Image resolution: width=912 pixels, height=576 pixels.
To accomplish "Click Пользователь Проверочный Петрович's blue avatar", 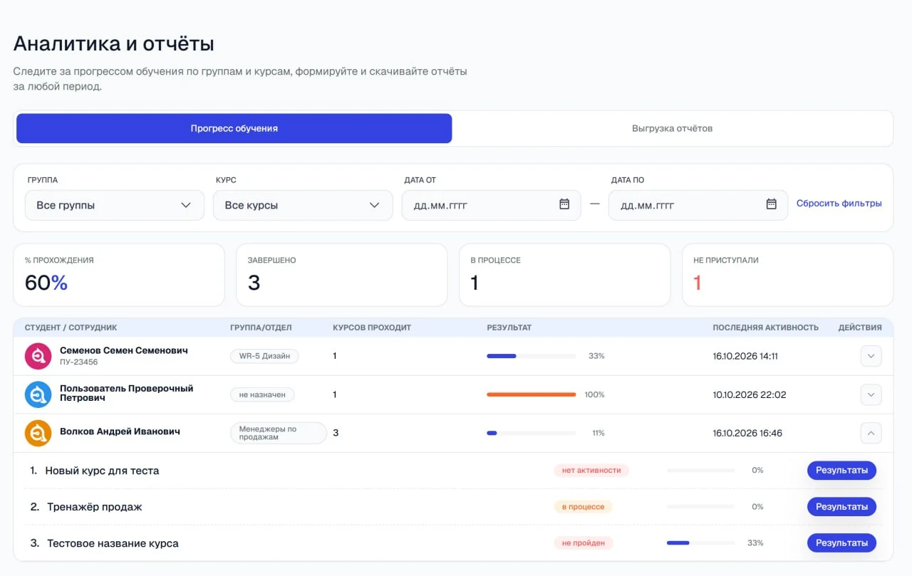I will [38, 394].
